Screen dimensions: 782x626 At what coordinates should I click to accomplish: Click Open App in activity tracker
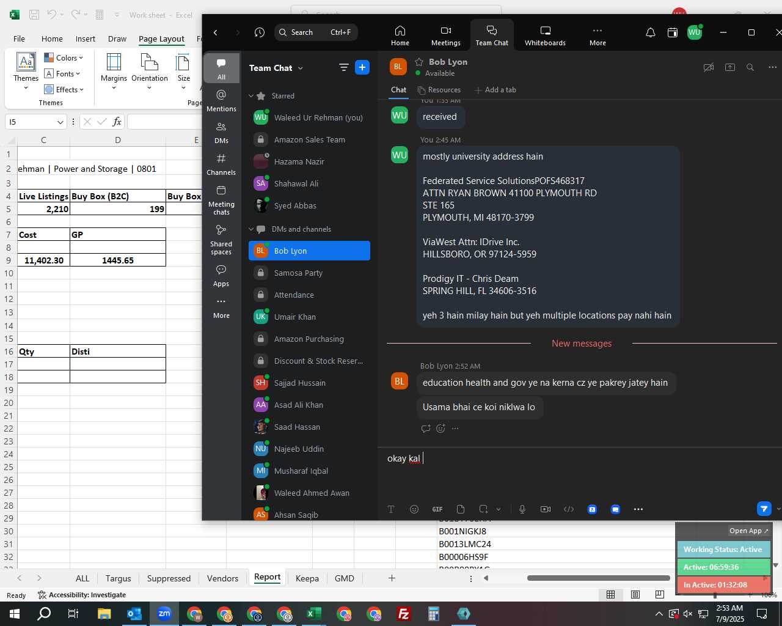[x=748, y=531]
